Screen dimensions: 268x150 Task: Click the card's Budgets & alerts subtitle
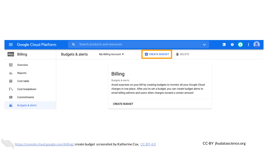tap(120, 80)
